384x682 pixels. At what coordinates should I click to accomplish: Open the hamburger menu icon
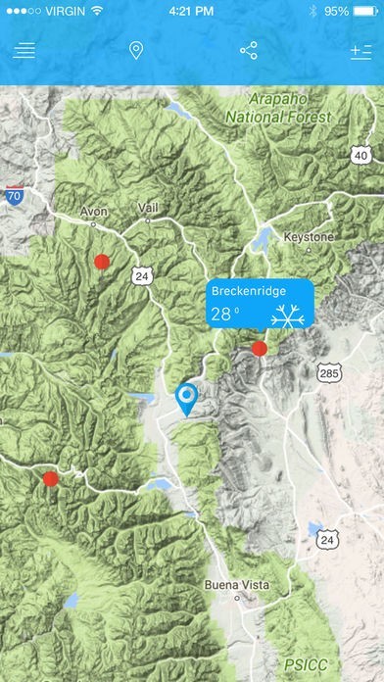click(x=24, y=51)
